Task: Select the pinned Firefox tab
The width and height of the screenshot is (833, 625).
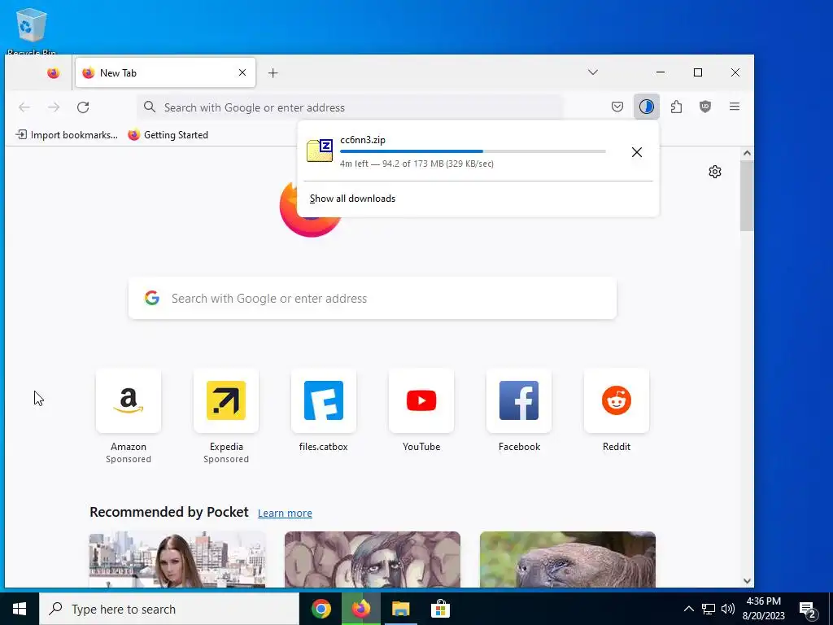Action: [53, 72]
